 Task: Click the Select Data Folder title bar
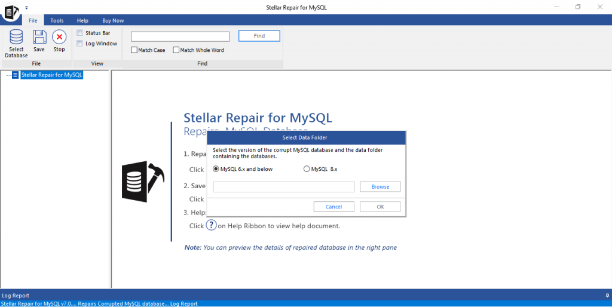click(307, 138)
